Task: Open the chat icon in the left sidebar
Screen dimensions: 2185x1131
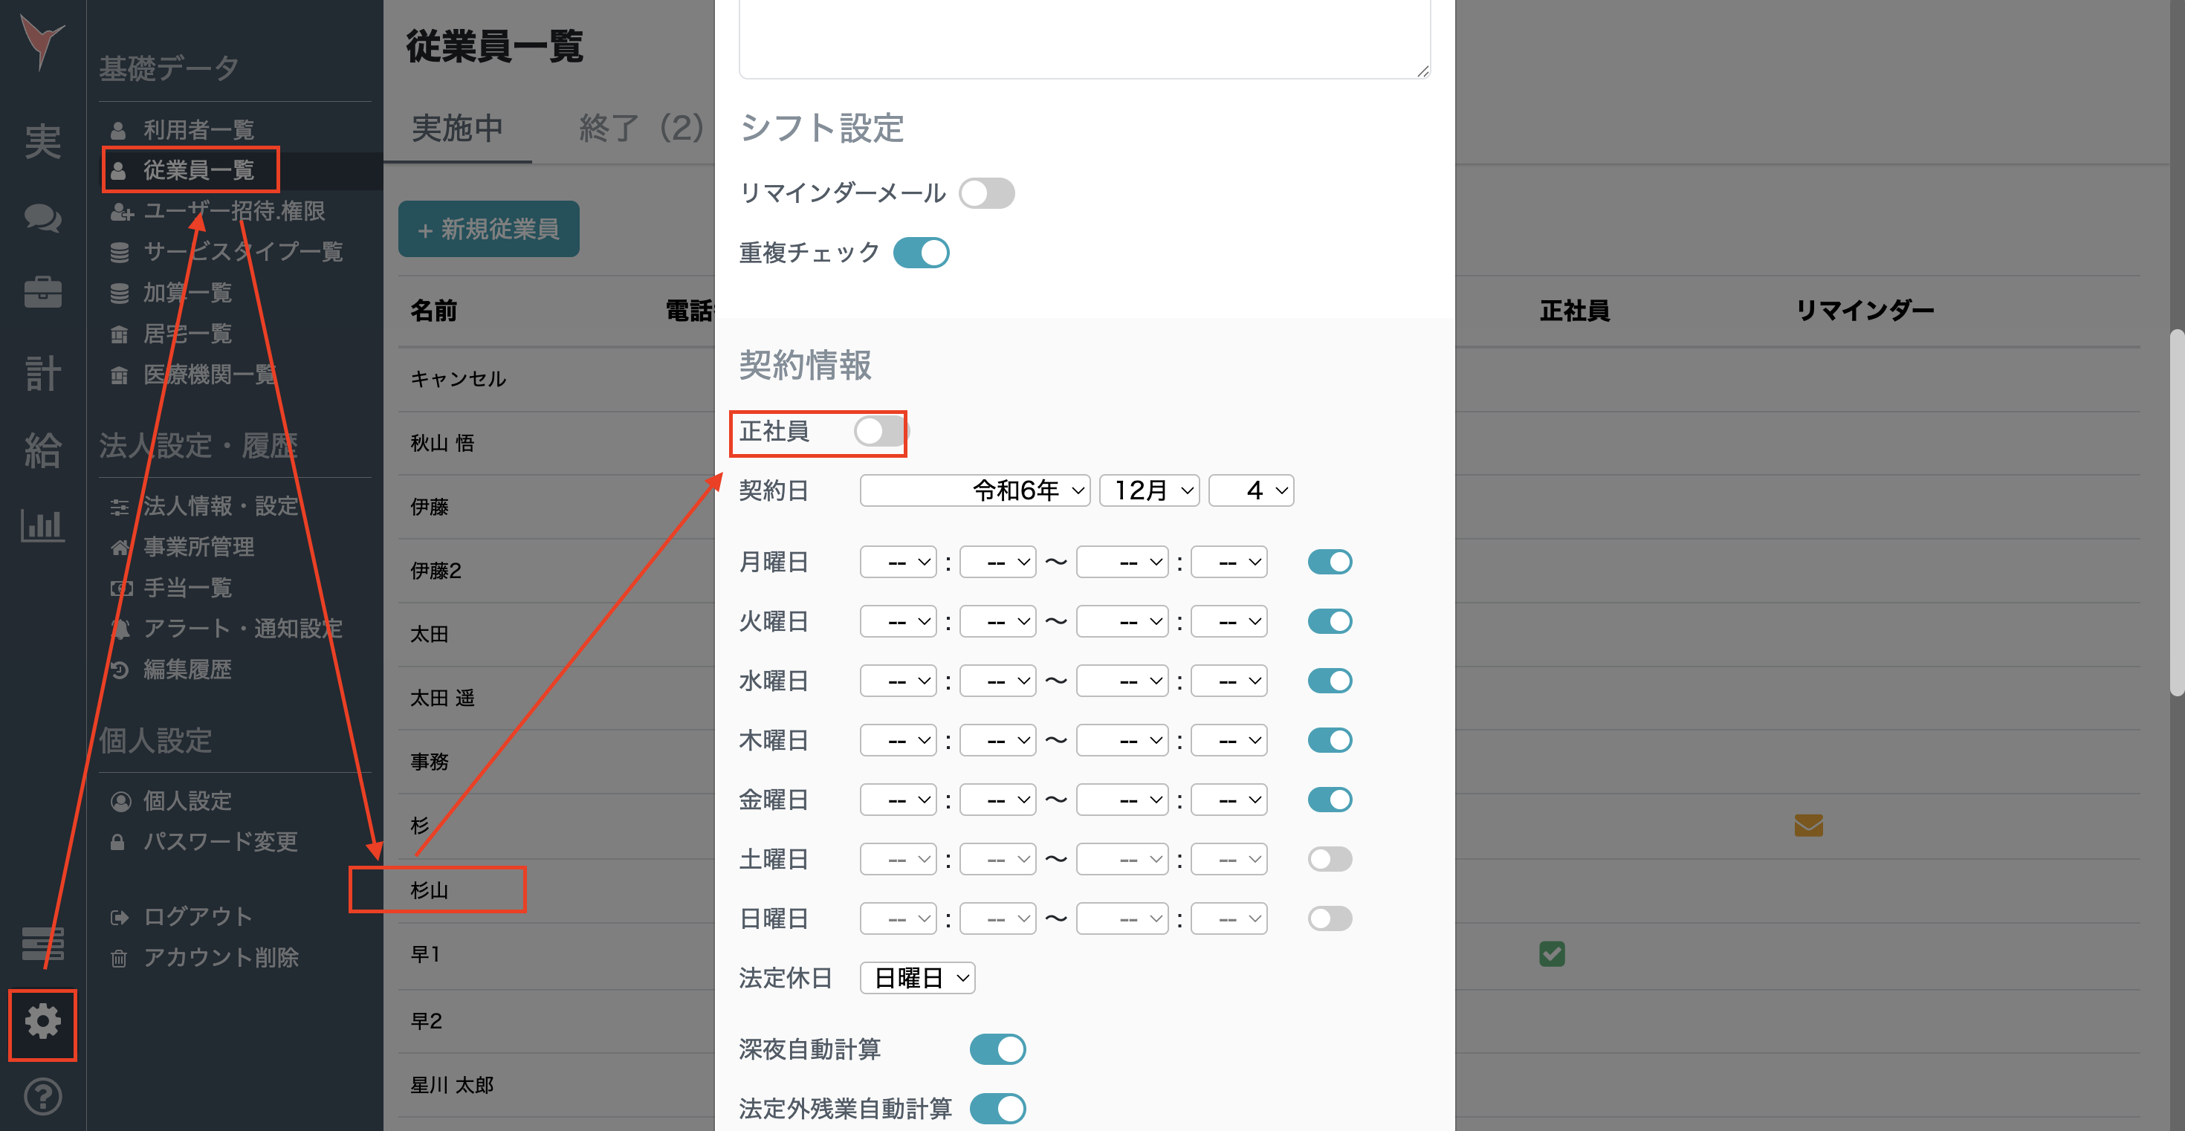Action: [42, 218]
